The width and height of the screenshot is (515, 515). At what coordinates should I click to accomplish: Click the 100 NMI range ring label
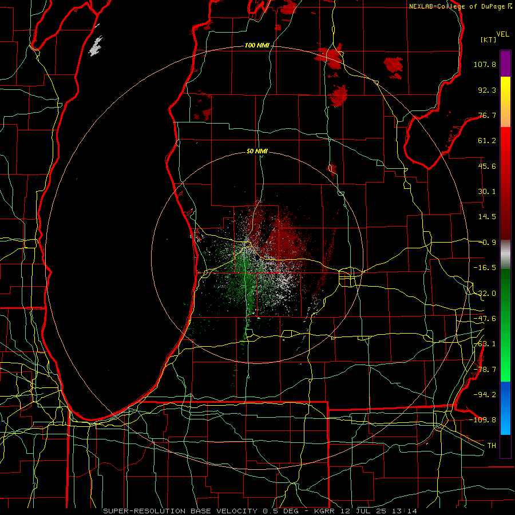pyautogui.click(x=257, y=45)
